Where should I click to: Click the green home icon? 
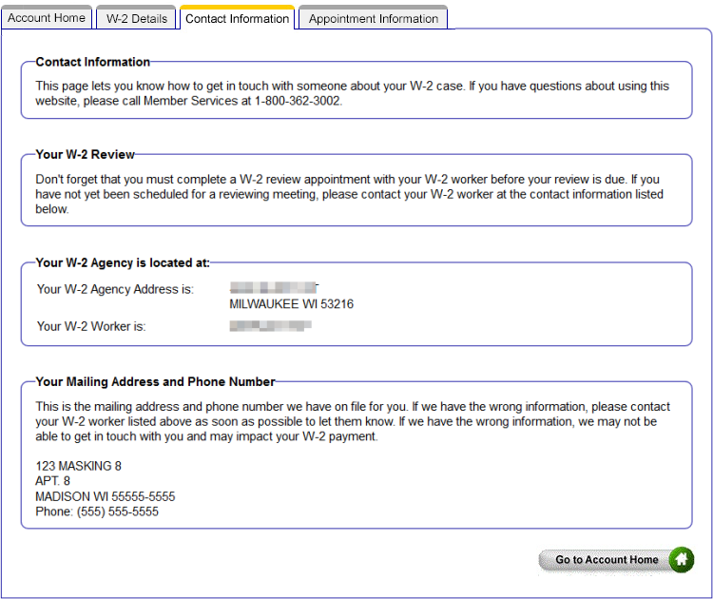[x=681, y=560]
